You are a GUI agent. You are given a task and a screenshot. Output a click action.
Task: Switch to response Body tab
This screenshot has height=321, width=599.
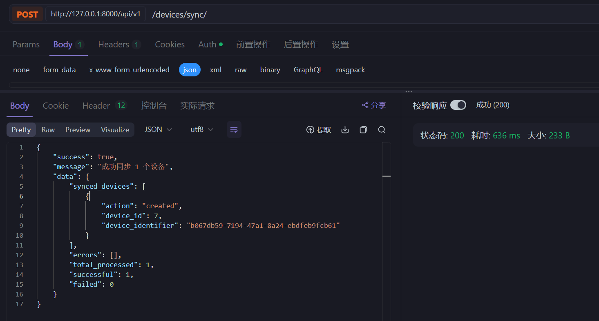[20, 106]
